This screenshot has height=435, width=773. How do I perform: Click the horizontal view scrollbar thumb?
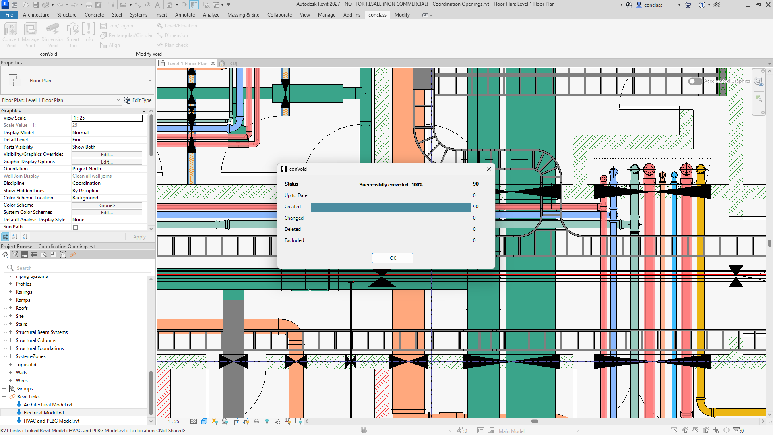[535, 421]
